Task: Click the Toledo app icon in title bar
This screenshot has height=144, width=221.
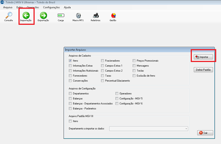Action: point(2,2)
